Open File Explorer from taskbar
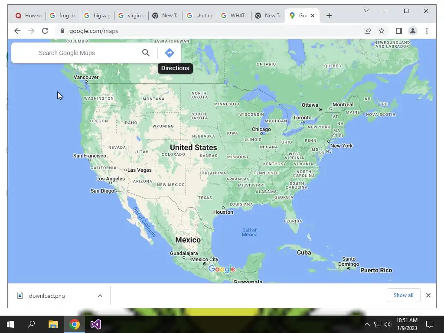Screen dimensions: 444x333 53,324
